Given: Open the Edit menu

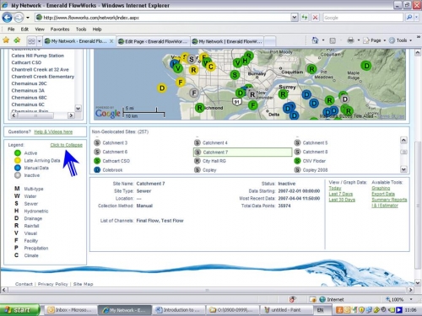Looking at the screenshot, I should click(24, 29).
